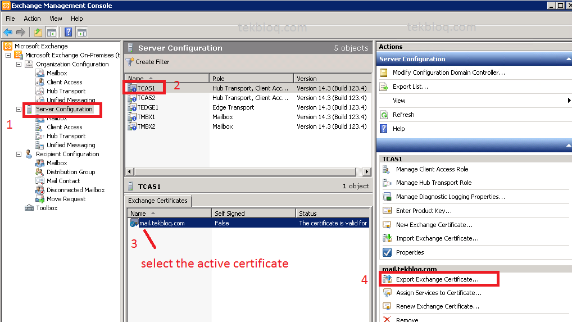572x322 pixels.
Task: Click the green Refresh icon
Action: tap(384, 115)
